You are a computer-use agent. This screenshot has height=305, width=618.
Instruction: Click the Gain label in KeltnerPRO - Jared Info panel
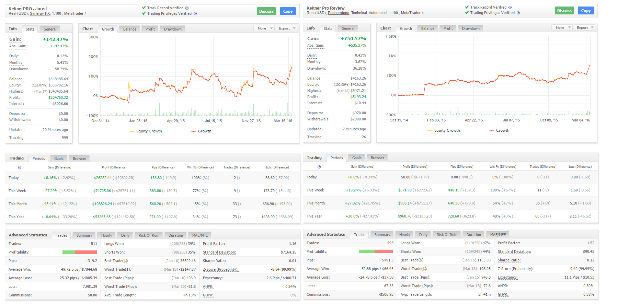(x=15, y=39)
